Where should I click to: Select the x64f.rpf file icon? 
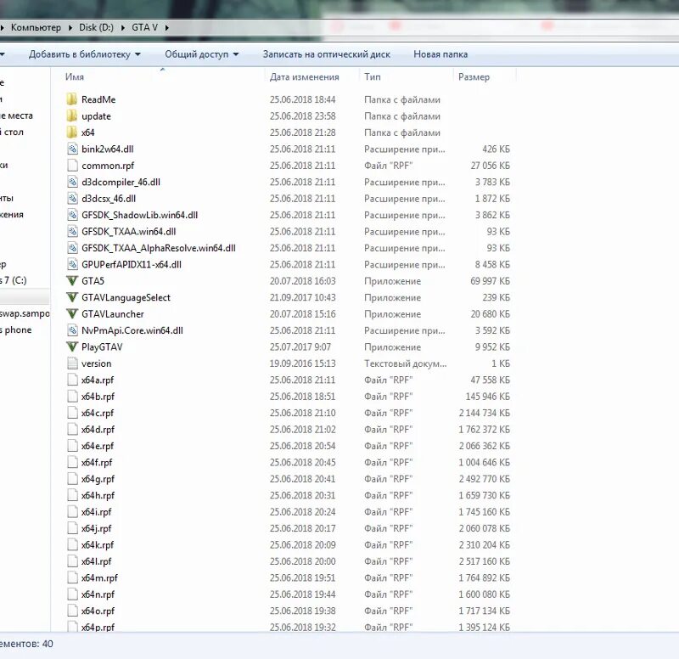[x=72, y=462]
